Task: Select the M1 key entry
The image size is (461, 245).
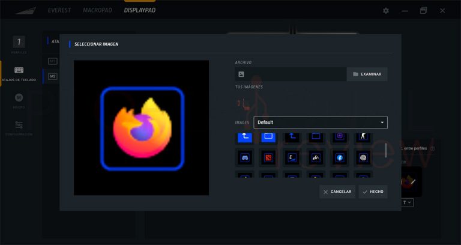Action: 53,61
